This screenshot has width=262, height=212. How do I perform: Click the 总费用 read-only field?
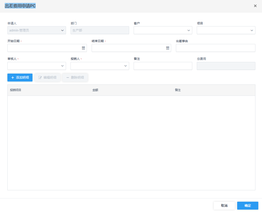[x=226, y=66]
